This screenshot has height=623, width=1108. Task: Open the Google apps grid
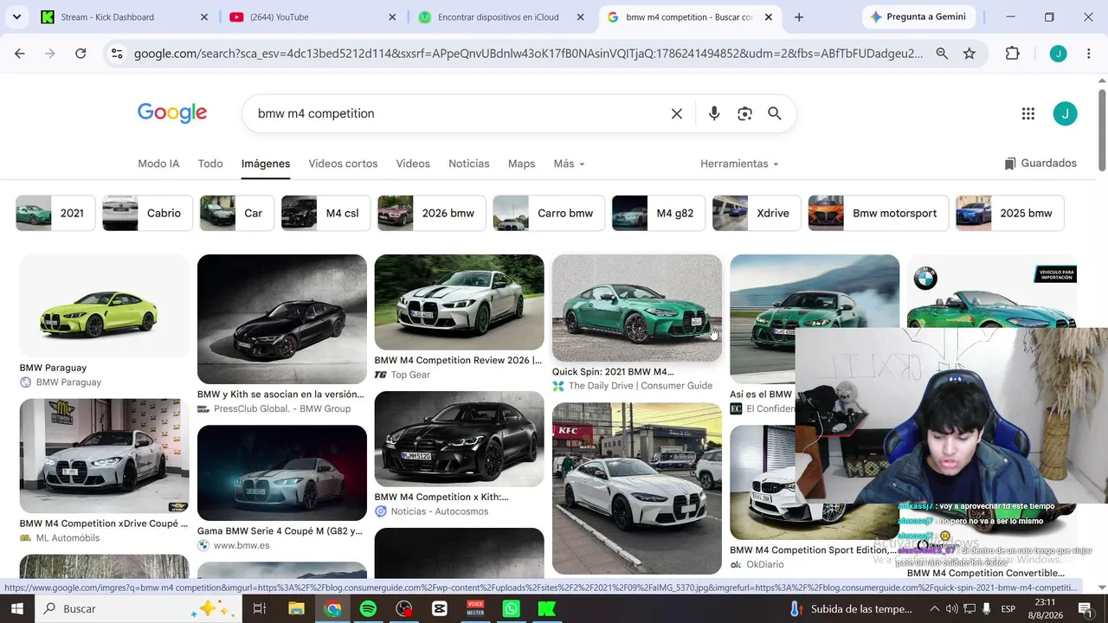pos(1028,113)
